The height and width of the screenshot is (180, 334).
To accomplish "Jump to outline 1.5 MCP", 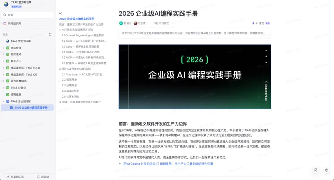I will click(84, 57).
